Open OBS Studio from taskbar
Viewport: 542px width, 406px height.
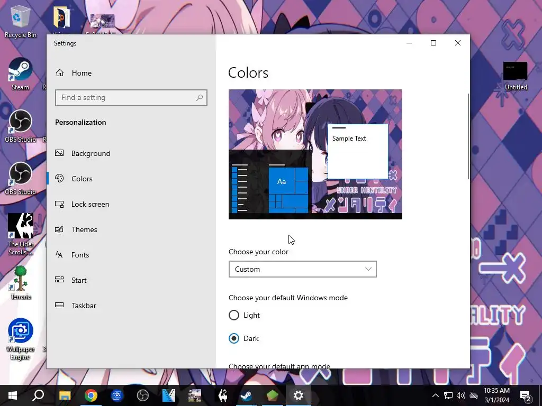coord(143,395)
